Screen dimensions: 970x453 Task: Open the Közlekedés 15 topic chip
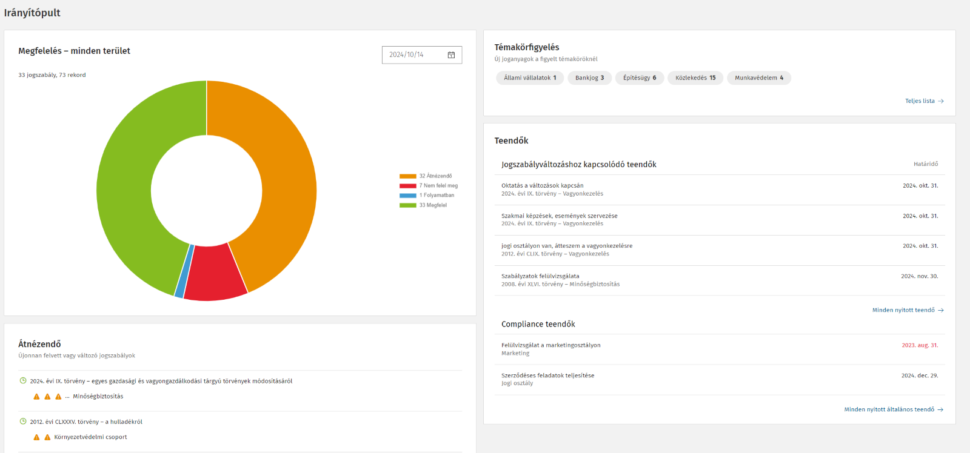tap(695, 78)
